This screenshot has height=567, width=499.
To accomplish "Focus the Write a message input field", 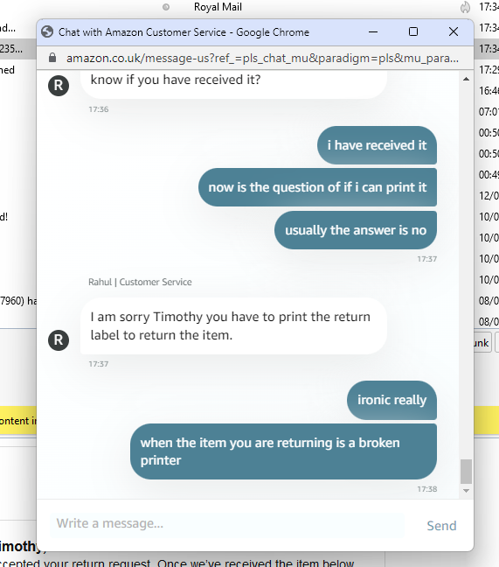I will [227, 524].
